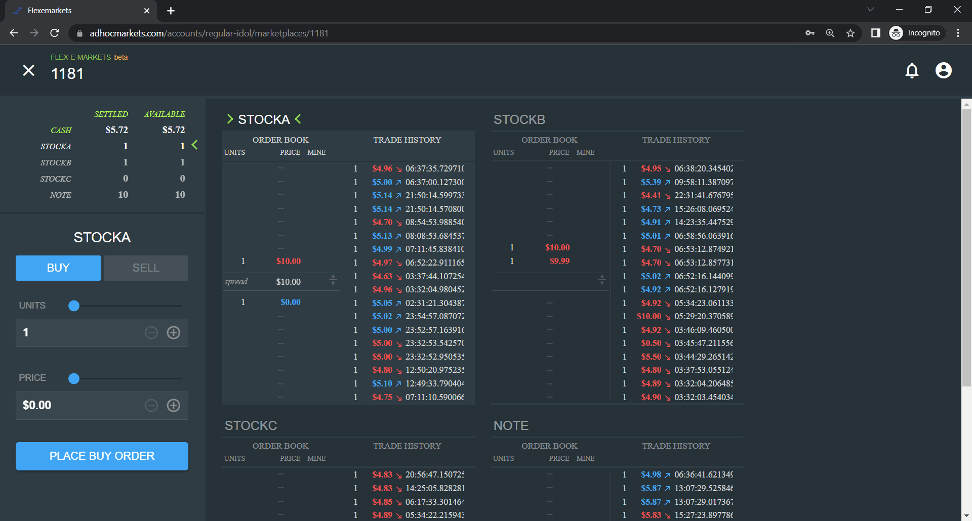Image resolution: width=972 pixels, height=521 pixels.
Task: Click STOCKA TRADE HISTORY header
Action: (x=407, y=140)
